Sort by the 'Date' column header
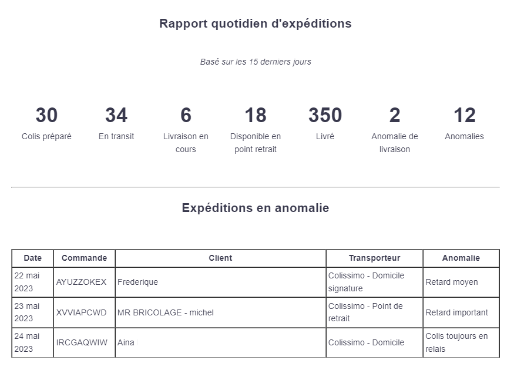Viewport: 514px width, 370px height. [x=33, y=258]
